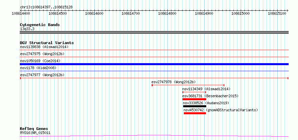
Task: Click the first esv2747975 (Wong2012b) variant label
Action: 42,54
